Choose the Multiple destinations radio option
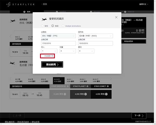Image resolution: width=156 pixels, height=125 pixels. pos(63,26)
